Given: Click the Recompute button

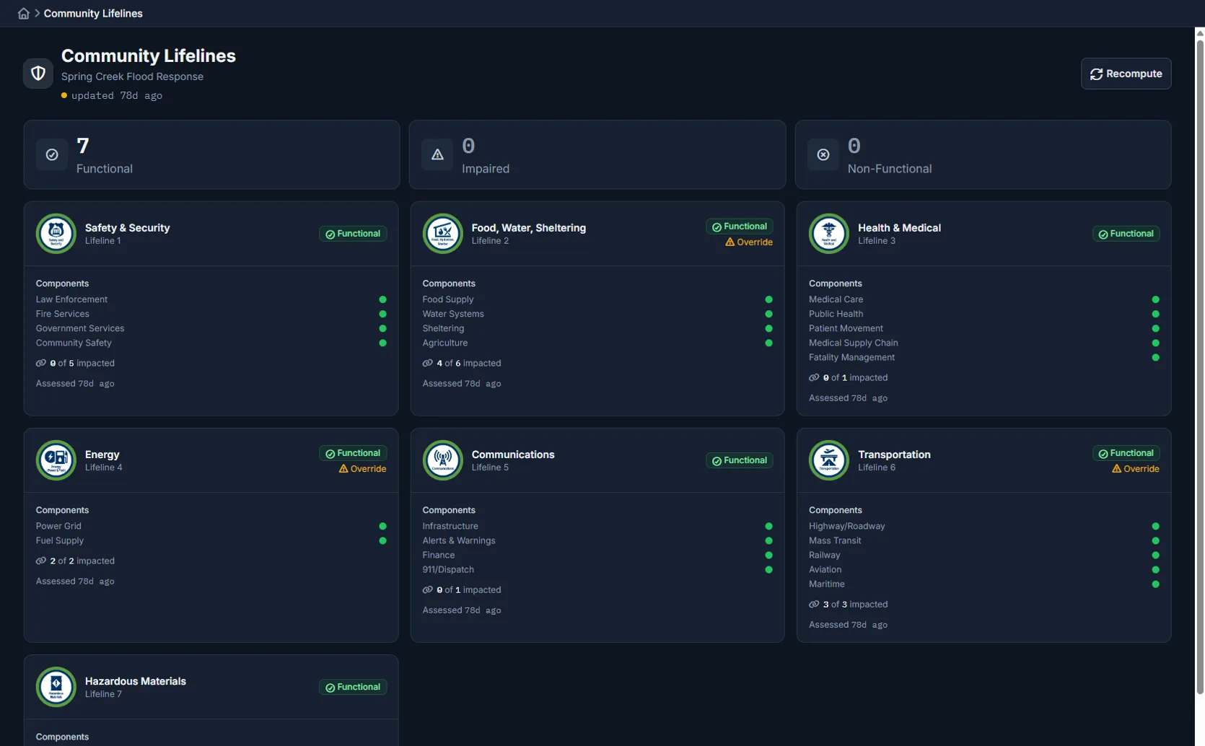Looking at the screenshot, I should 1126,74.
